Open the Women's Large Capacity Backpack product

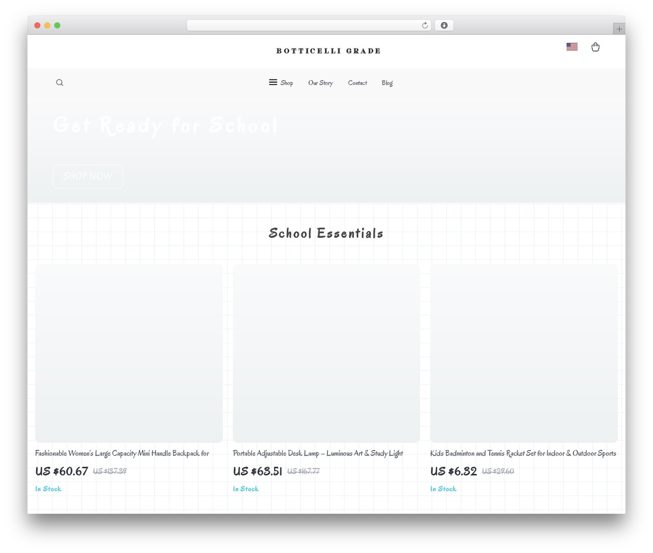(x=122, y=453)
